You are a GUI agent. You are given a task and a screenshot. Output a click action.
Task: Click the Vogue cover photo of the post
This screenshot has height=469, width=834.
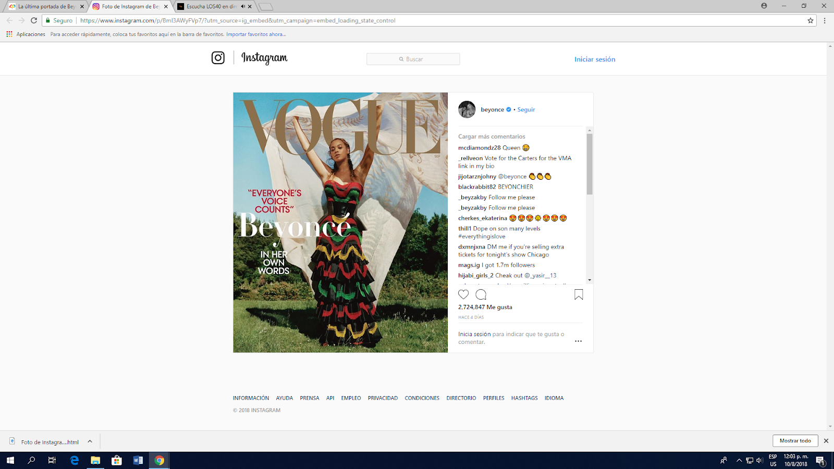point(340,223)
